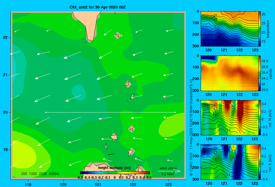This screenshot has height=187, width=275.
Task: Click the wind stress reference arrow
Action: [x=169, y=171]
